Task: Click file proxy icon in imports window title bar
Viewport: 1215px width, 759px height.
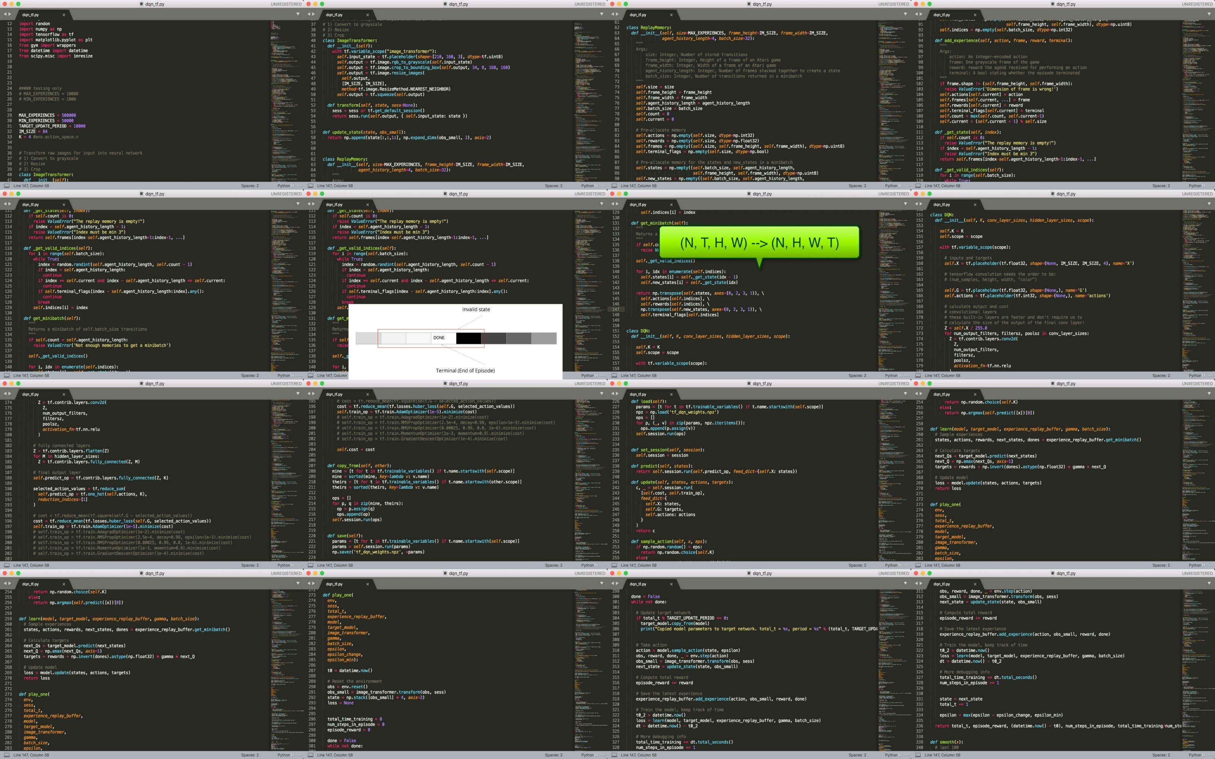Action: [141, 4]
